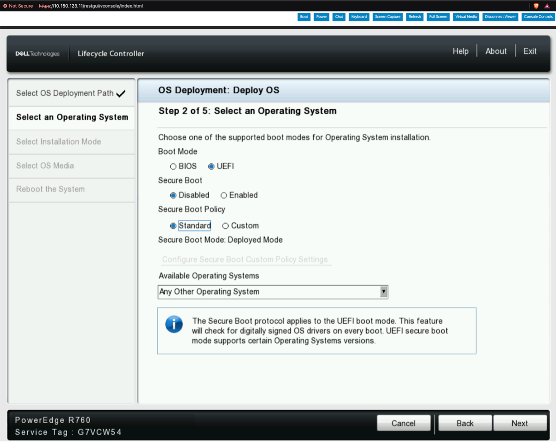The height and width of the screenshot is (443, 556).
Task: Click the Not Secure warning icon
Action: [x=5, y=6]
